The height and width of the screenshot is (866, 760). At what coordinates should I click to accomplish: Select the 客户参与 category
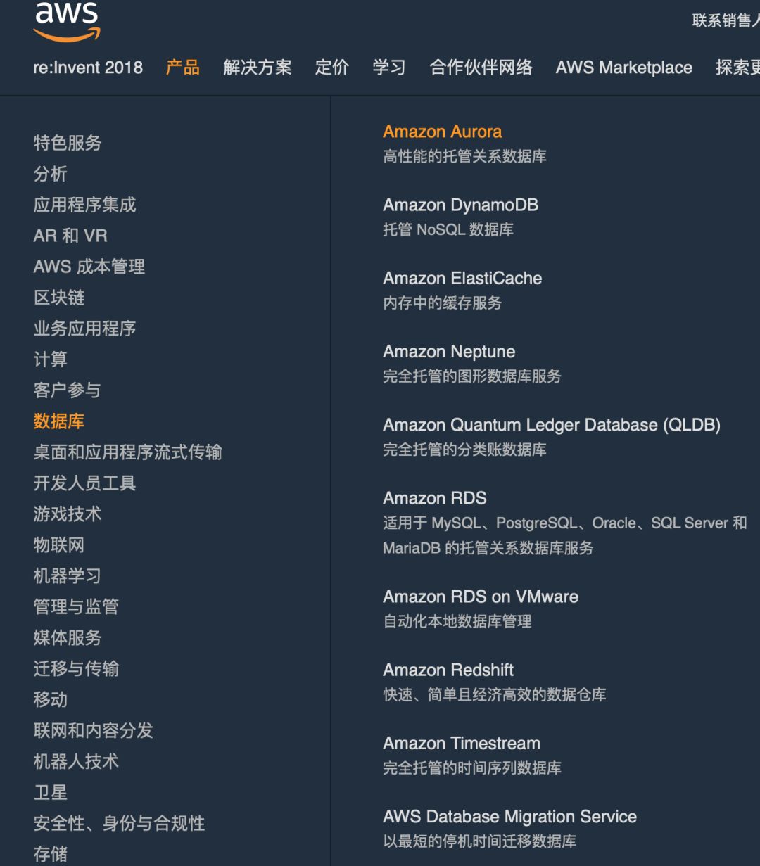tap(68, 390)
